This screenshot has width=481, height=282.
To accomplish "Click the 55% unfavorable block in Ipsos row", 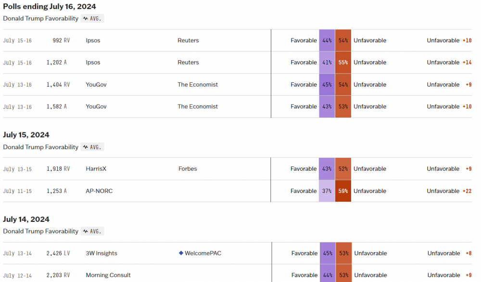I will 343,63.
